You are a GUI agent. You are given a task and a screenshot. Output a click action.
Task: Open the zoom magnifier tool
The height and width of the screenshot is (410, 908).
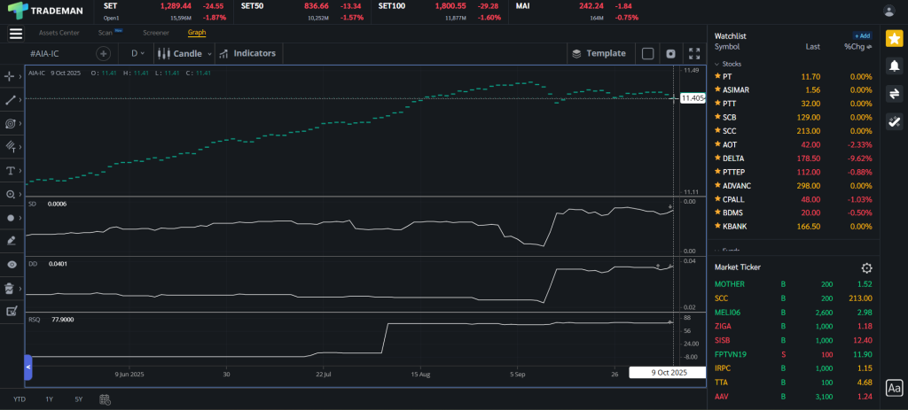12,194
